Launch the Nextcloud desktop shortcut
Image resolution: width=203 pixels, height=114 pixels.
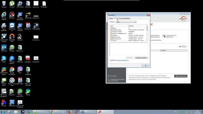[4, 48]
